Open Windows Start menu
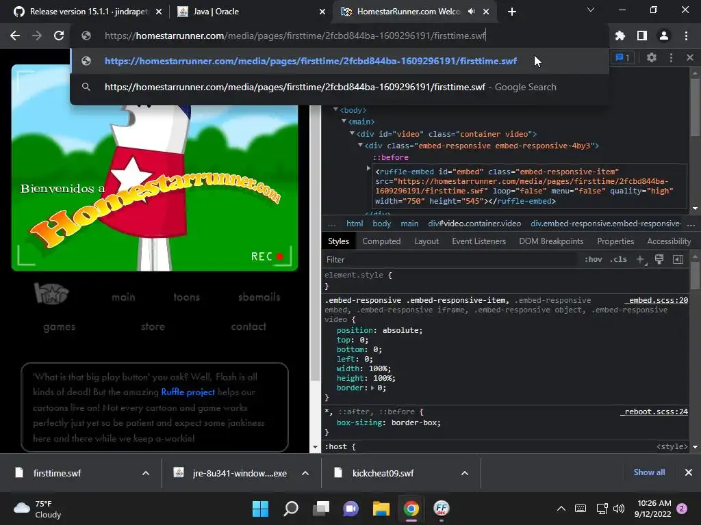This screenshot has height=525, width=701. (260, 509)
